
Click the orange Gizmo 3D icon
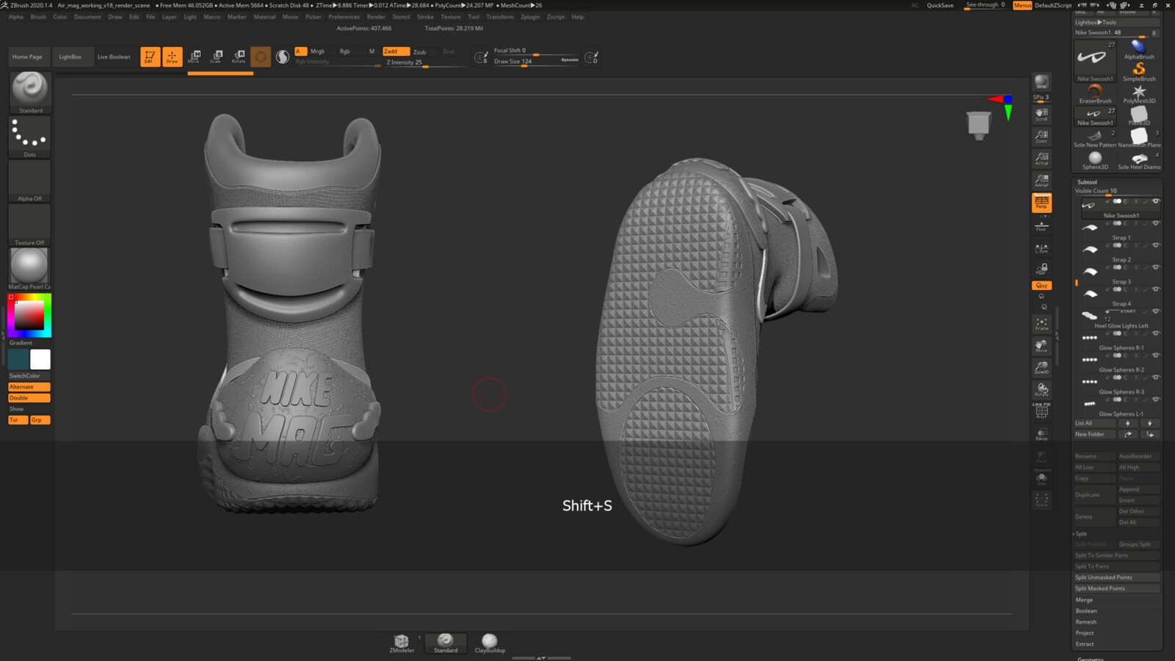pos(260,57)
